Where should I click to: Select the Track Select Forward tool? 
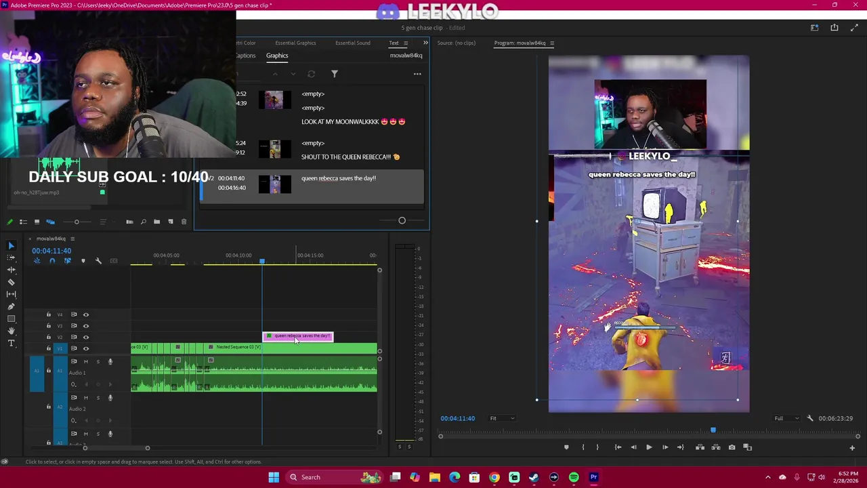[x=11, y=258]
